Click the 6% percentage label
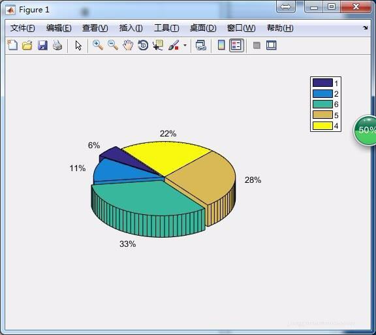The image size is (376, 335). (94, 145)
